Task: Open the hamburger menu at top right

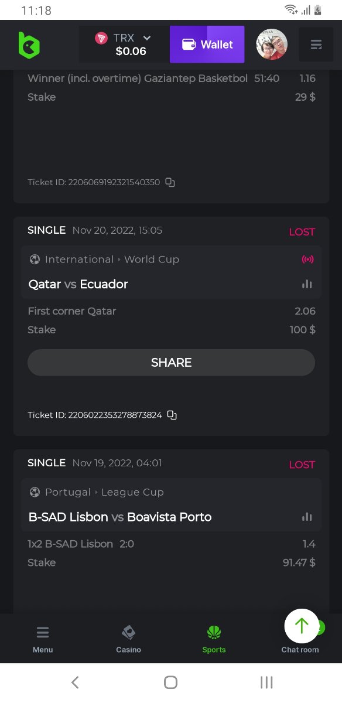Action: [x=316, y=45]
